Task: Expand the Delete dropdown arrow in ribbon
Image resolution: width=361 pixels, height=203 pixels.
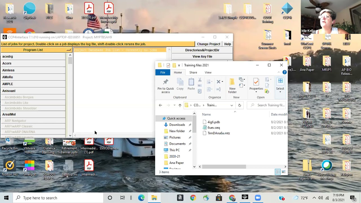Action: (222, 82)
